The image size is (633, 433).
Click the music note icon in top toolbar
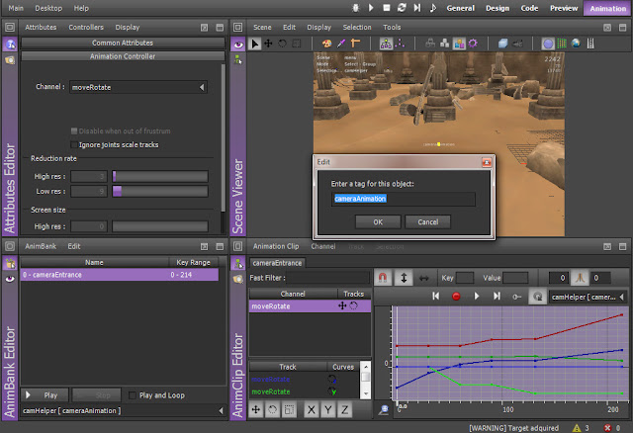(433, 7)
